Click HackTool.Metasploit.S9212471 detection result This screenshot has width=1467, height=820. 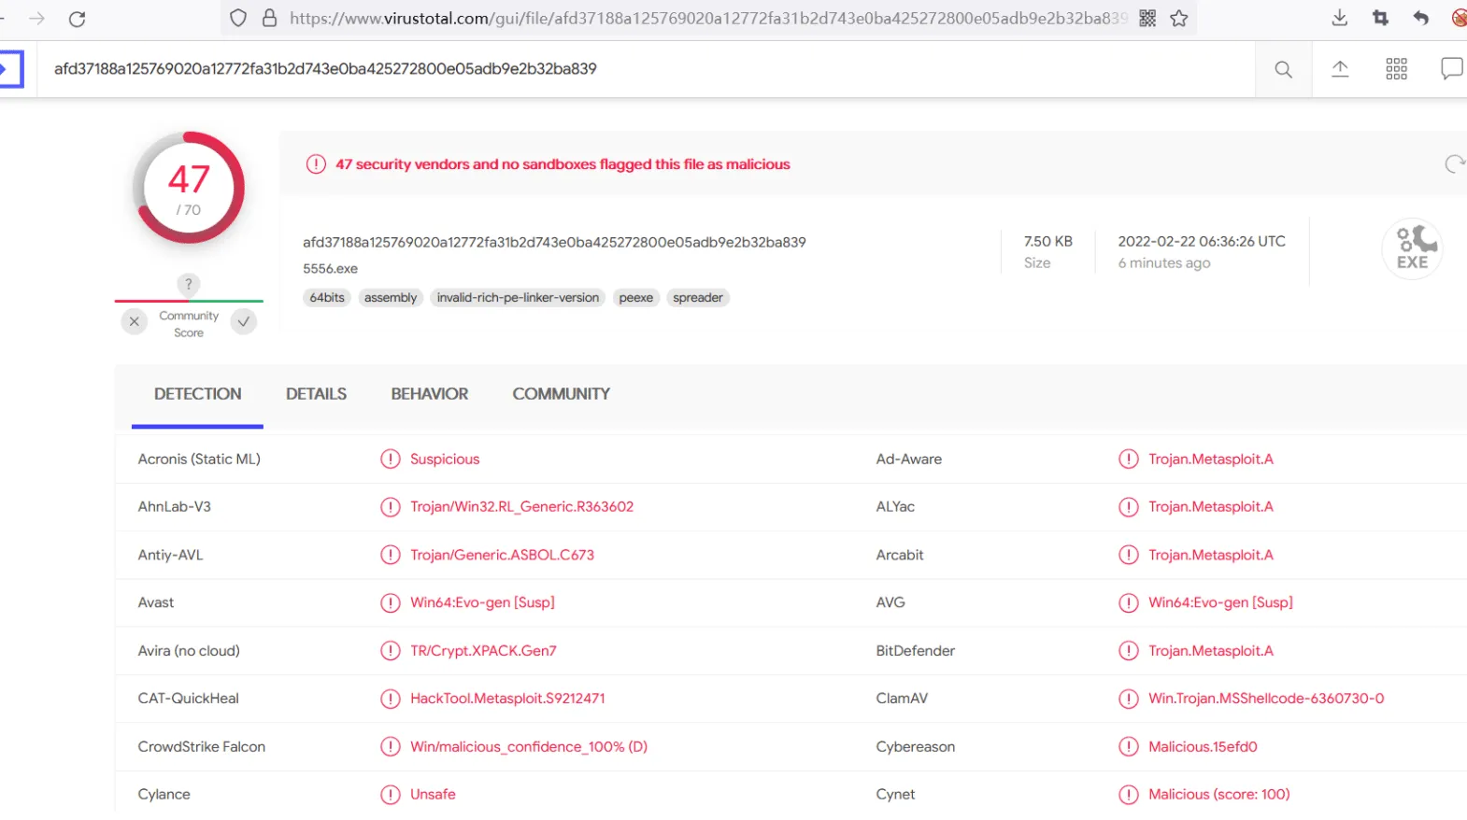point(507,699)
